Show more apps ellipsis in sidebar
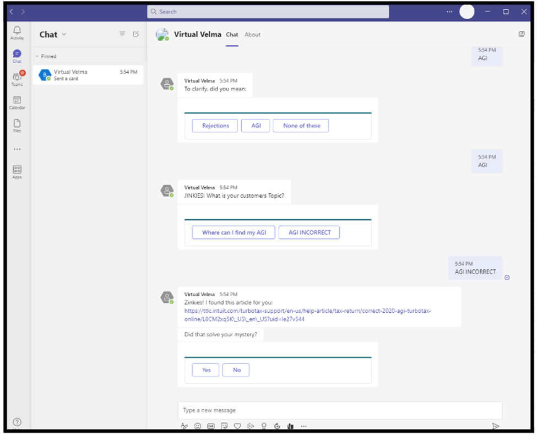 click(x=17, y=149)
